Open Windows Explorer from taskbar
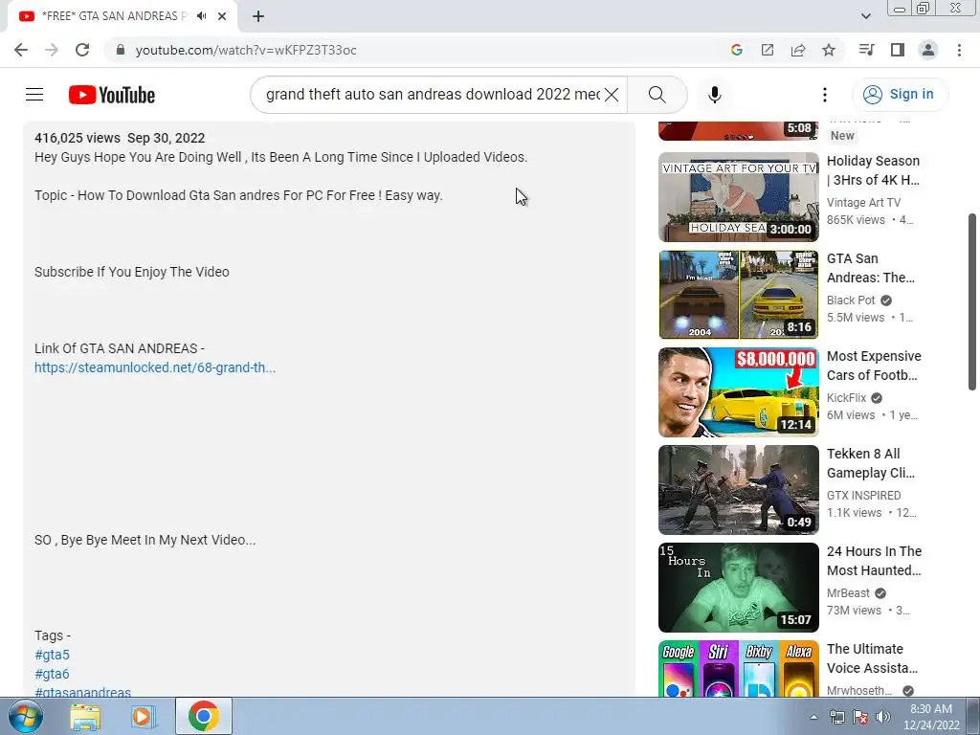 (85, 716)
